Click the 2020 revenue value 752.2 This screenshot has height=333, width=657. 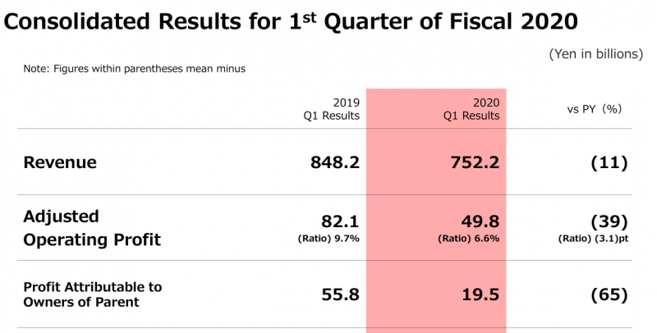tap(471, 162)
